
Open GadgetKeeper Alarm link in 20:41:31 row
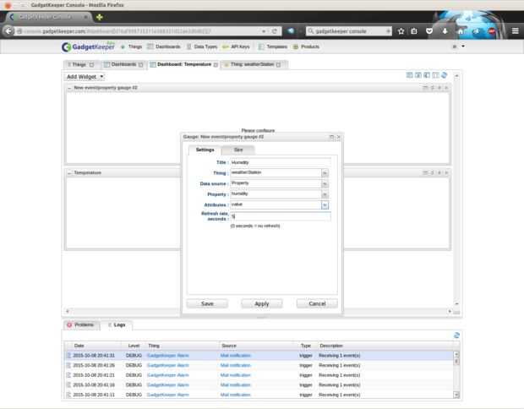coord(168,356)
